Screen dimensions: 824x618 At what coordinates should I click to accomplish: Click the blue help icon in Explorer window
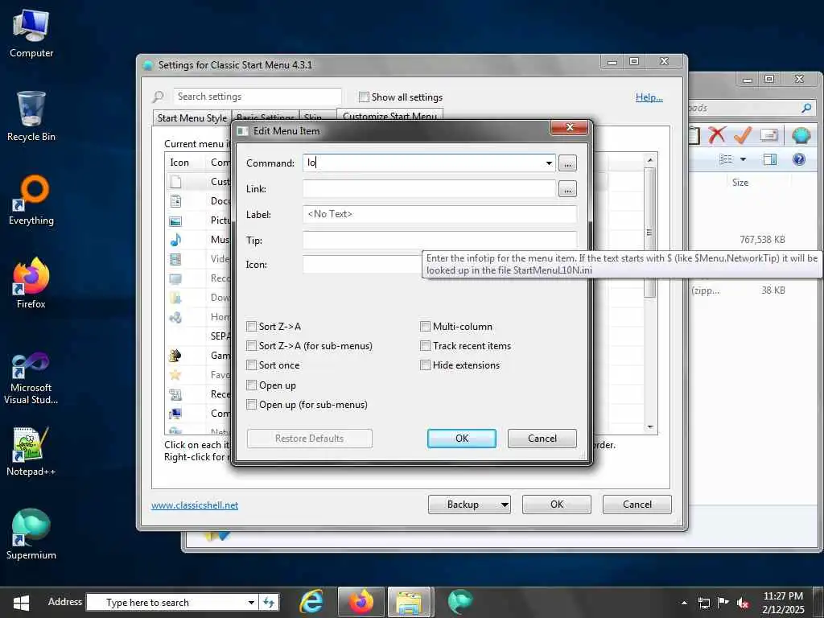(799, 159)
